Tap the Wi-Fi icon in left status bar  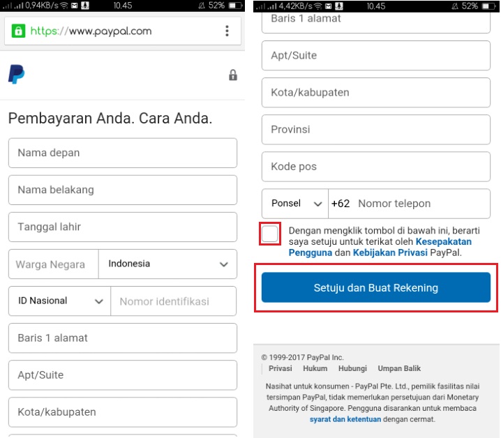[64, 6]
